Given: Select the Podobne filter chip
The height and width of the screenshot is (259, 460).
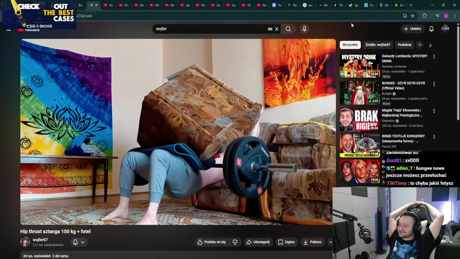Looking at the screenshot, I should point(404,45).
